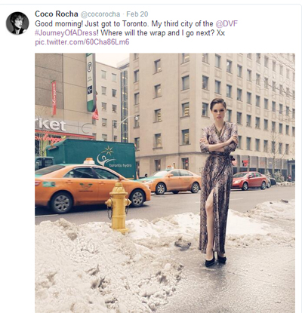Screen dimensions: 302x313
Task: Open the #JourneyOfADress hashtag
Action: [66, 33]
